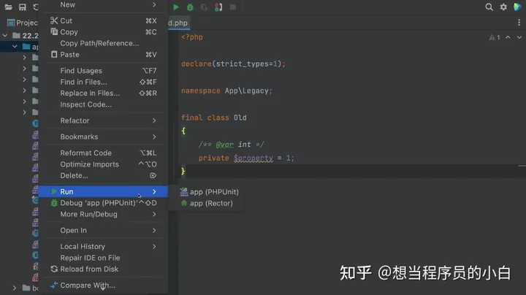Expand the Refactor submenu arrow
Image resolution: width=526 pixels, height=295 pixels.
pyautogui.click(x=154, y=120)
